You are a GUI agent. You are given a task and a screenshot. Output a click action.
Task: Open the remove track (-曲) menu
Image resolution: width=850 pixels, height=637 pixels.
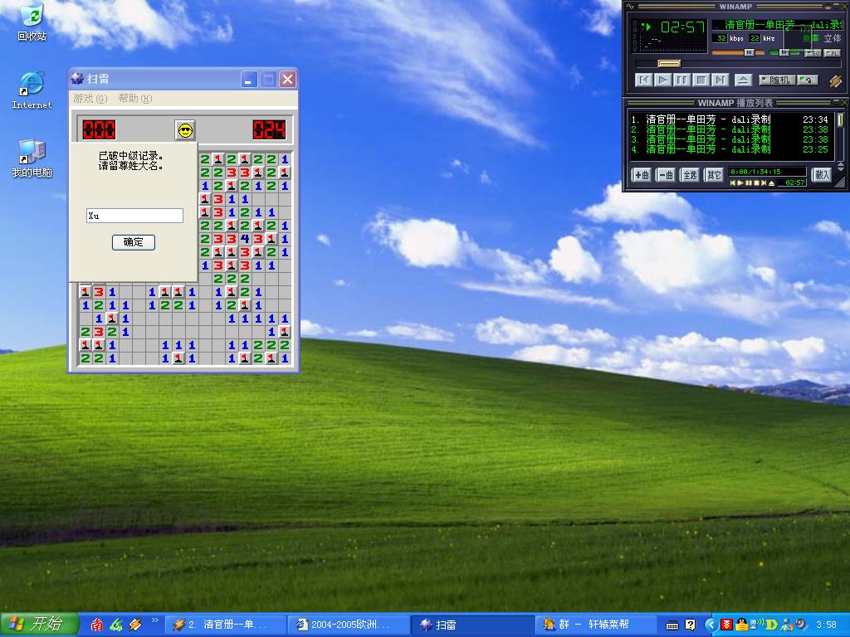click(x=666, y=175)
